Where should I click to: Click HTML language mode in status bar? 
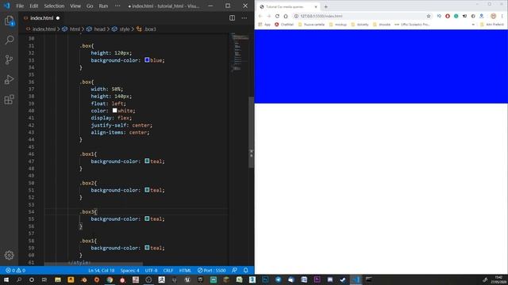coord(185,271)
